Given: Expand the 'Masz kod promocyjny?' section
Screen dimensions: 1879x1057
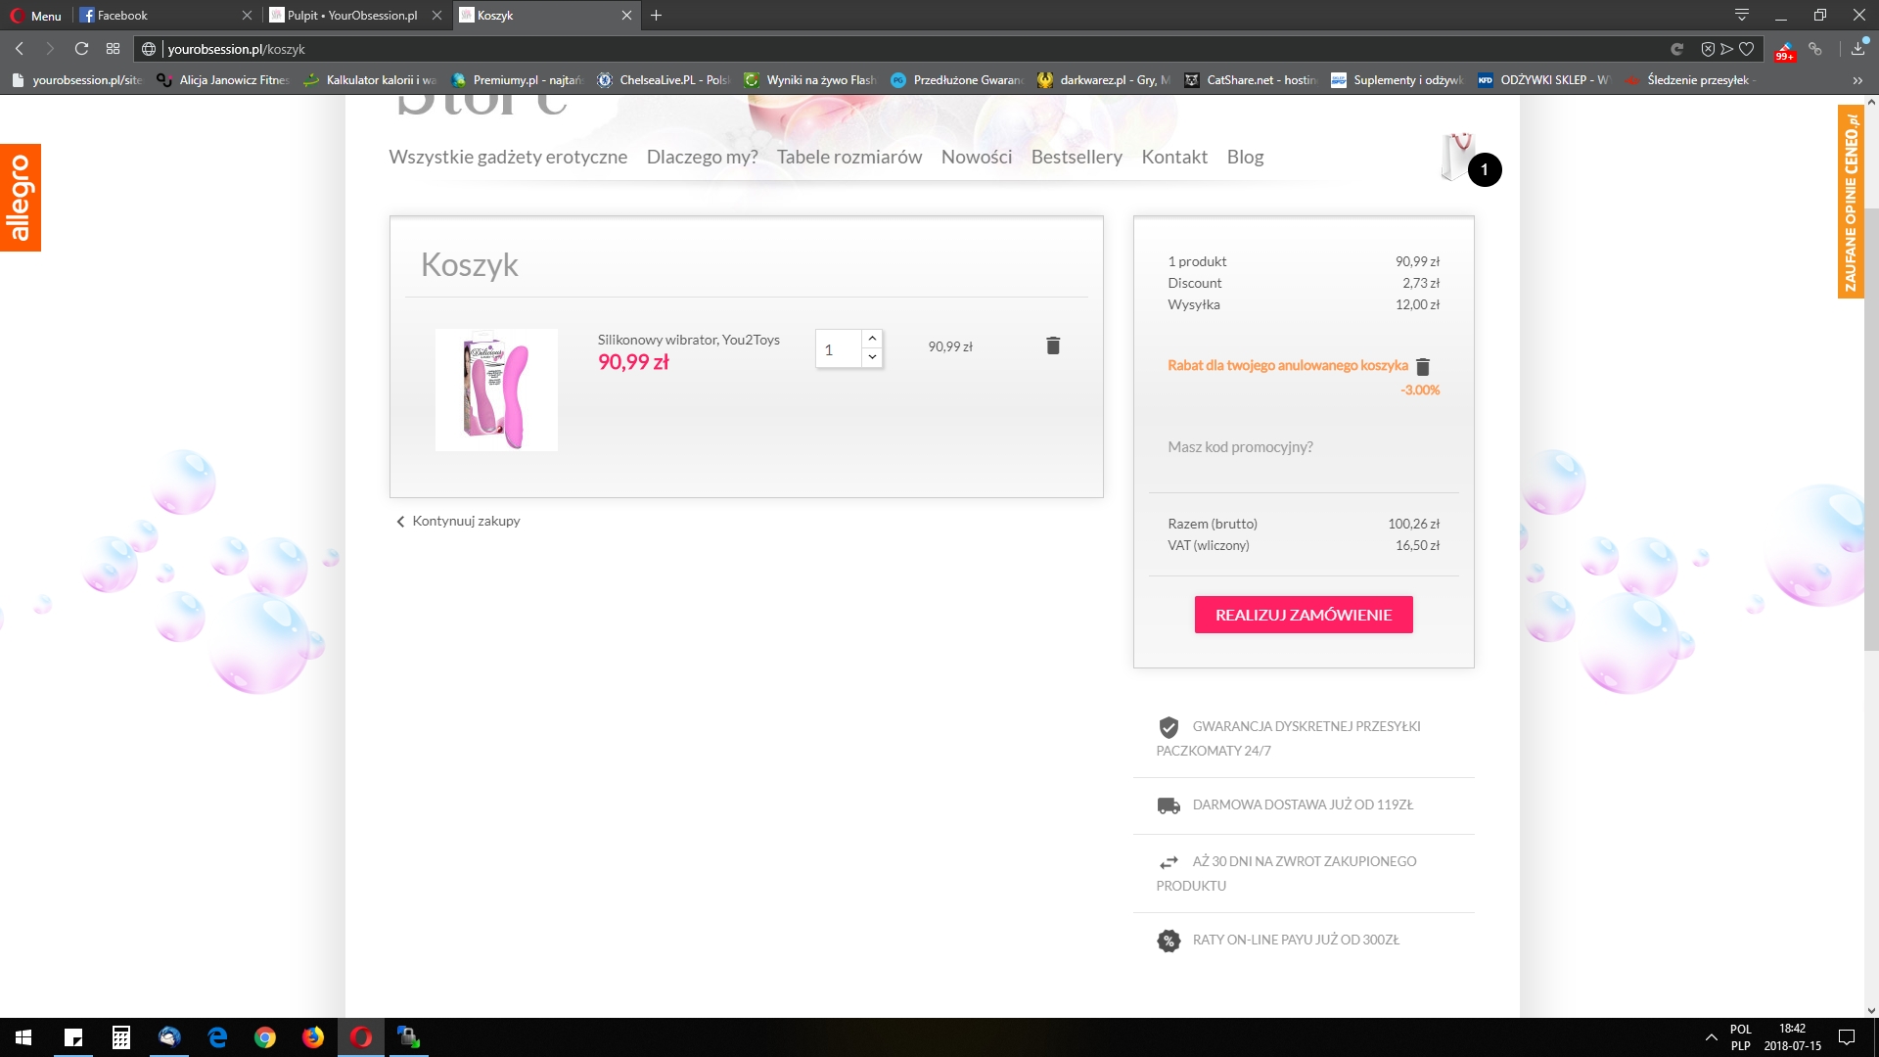Looking at the screenshot, I should (1240, 447).
